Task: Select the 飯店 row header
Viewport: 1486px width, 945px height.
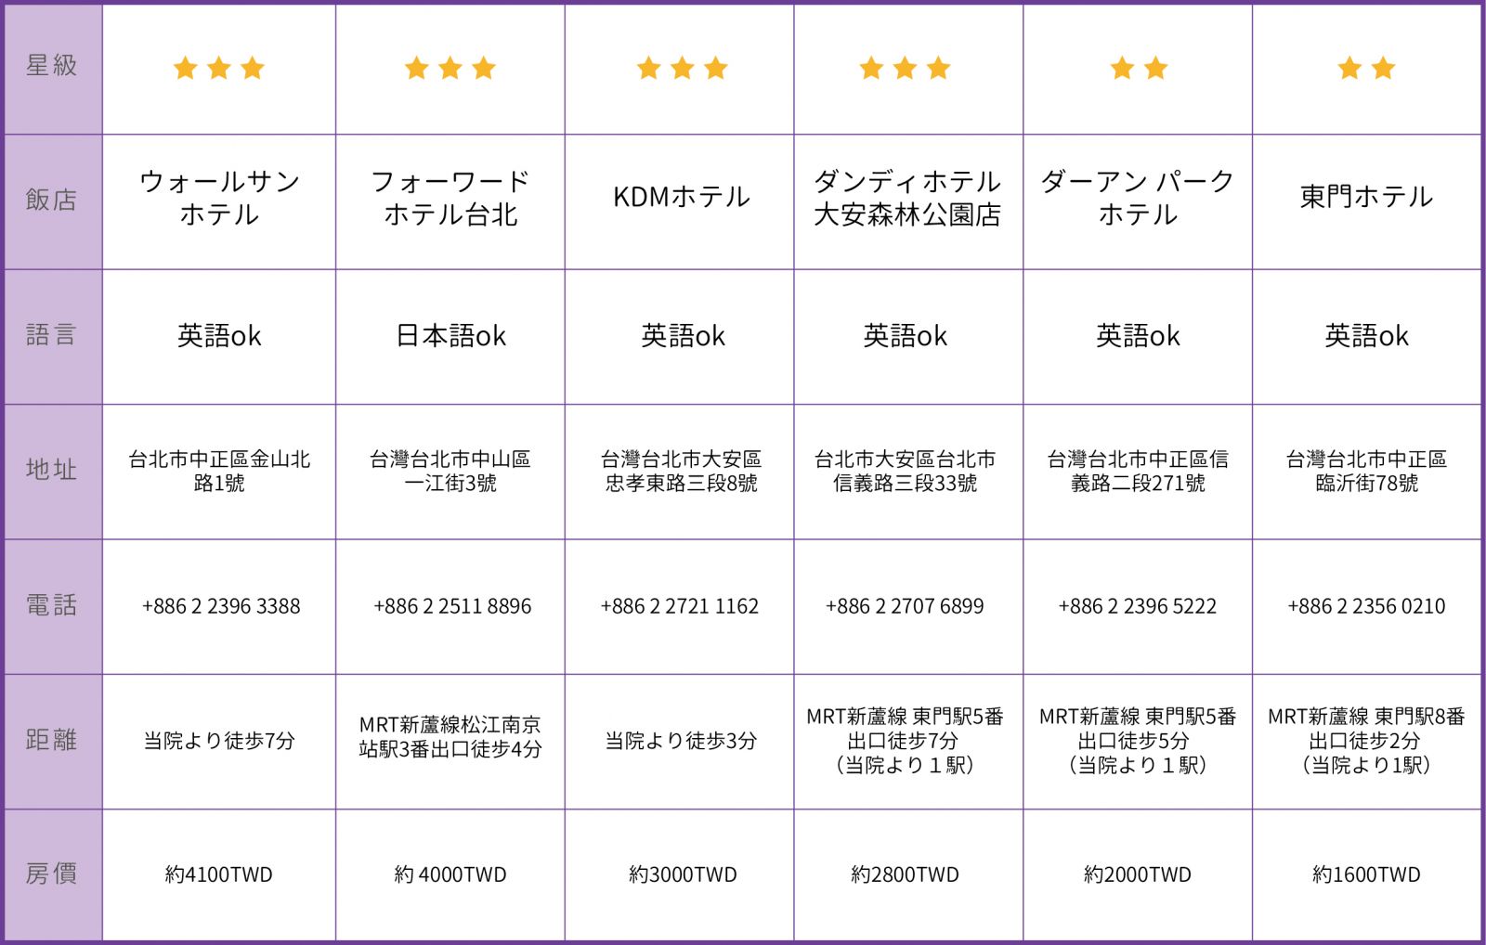Action: point(52,200)
